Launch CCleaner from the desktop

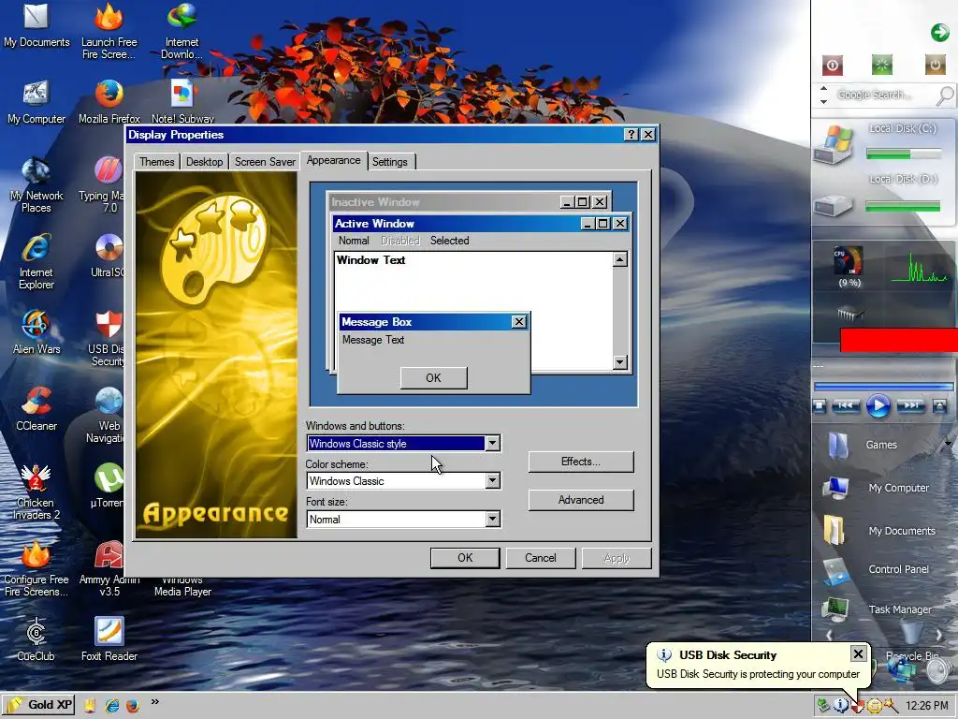click(x=36, y=410)
